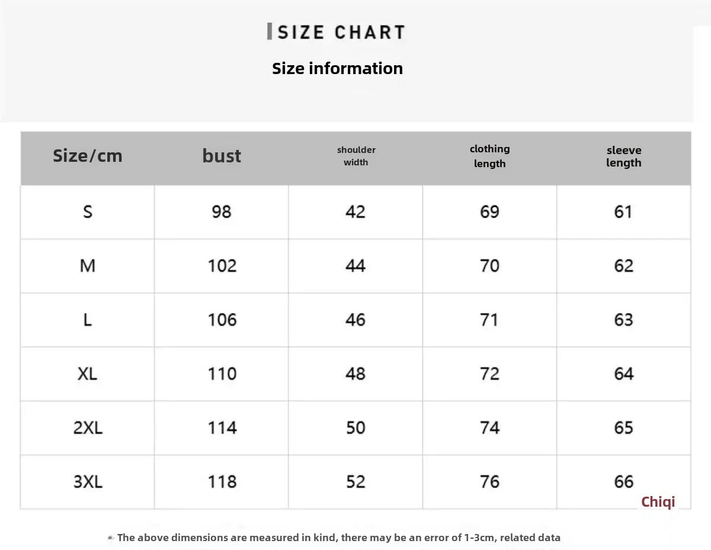Click the 'sleeve length' column header

624,156
